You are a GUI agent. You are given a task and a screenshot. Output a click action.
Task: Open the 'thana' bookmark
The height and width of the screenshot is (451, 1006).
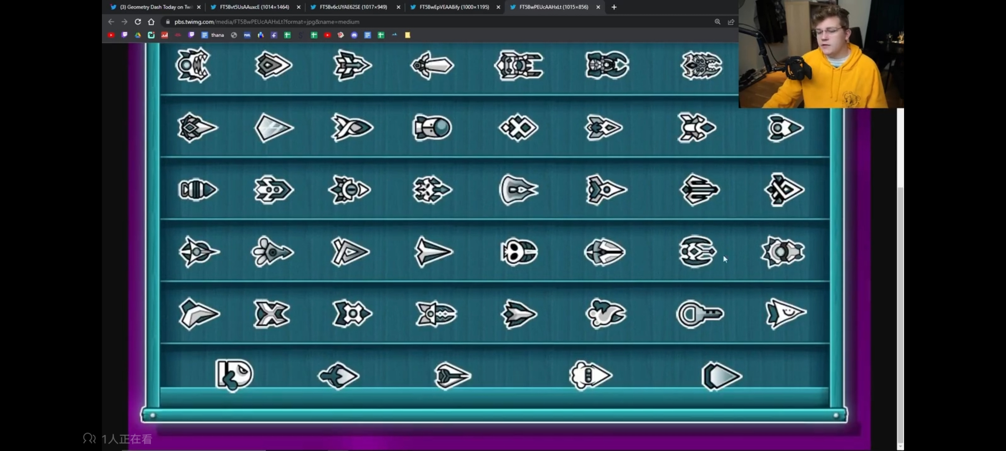(213, 35)
